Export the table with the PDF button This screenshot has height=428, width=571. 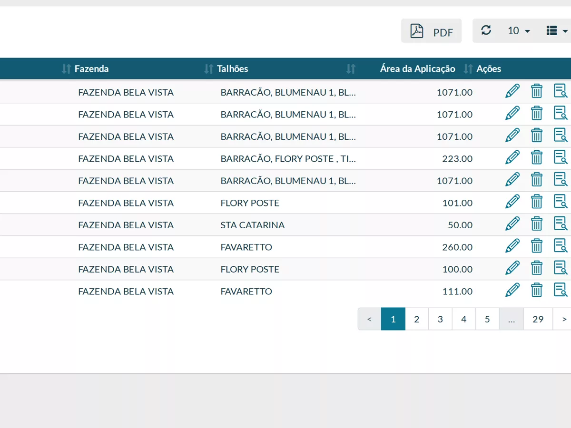coord(431,31)
